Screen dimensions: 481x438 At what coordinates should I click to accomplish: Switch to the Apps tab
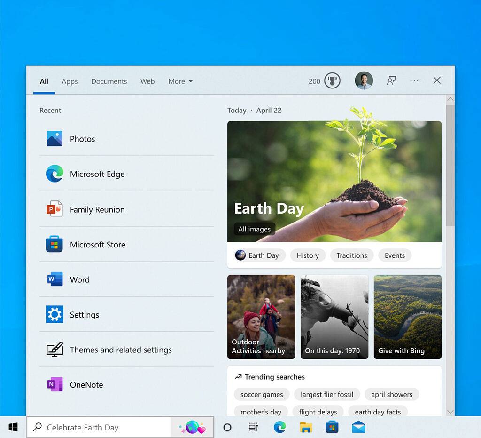pos(70,81)
